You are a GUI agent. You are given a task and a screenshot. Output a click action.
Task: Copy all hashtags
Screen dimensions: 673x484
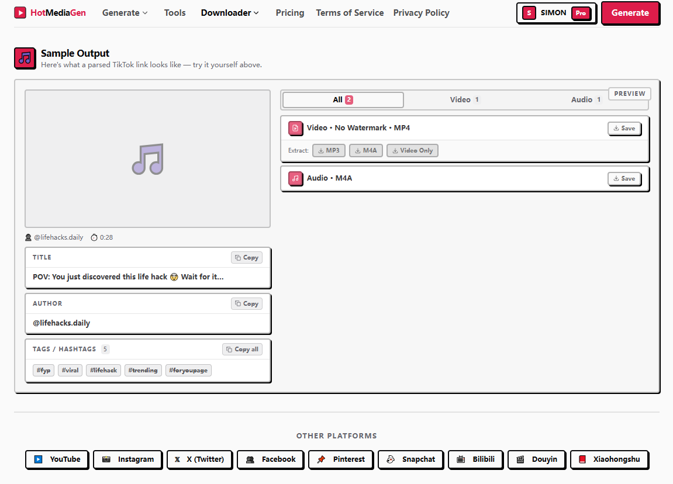pyautogui.click(x=243, y=350)
